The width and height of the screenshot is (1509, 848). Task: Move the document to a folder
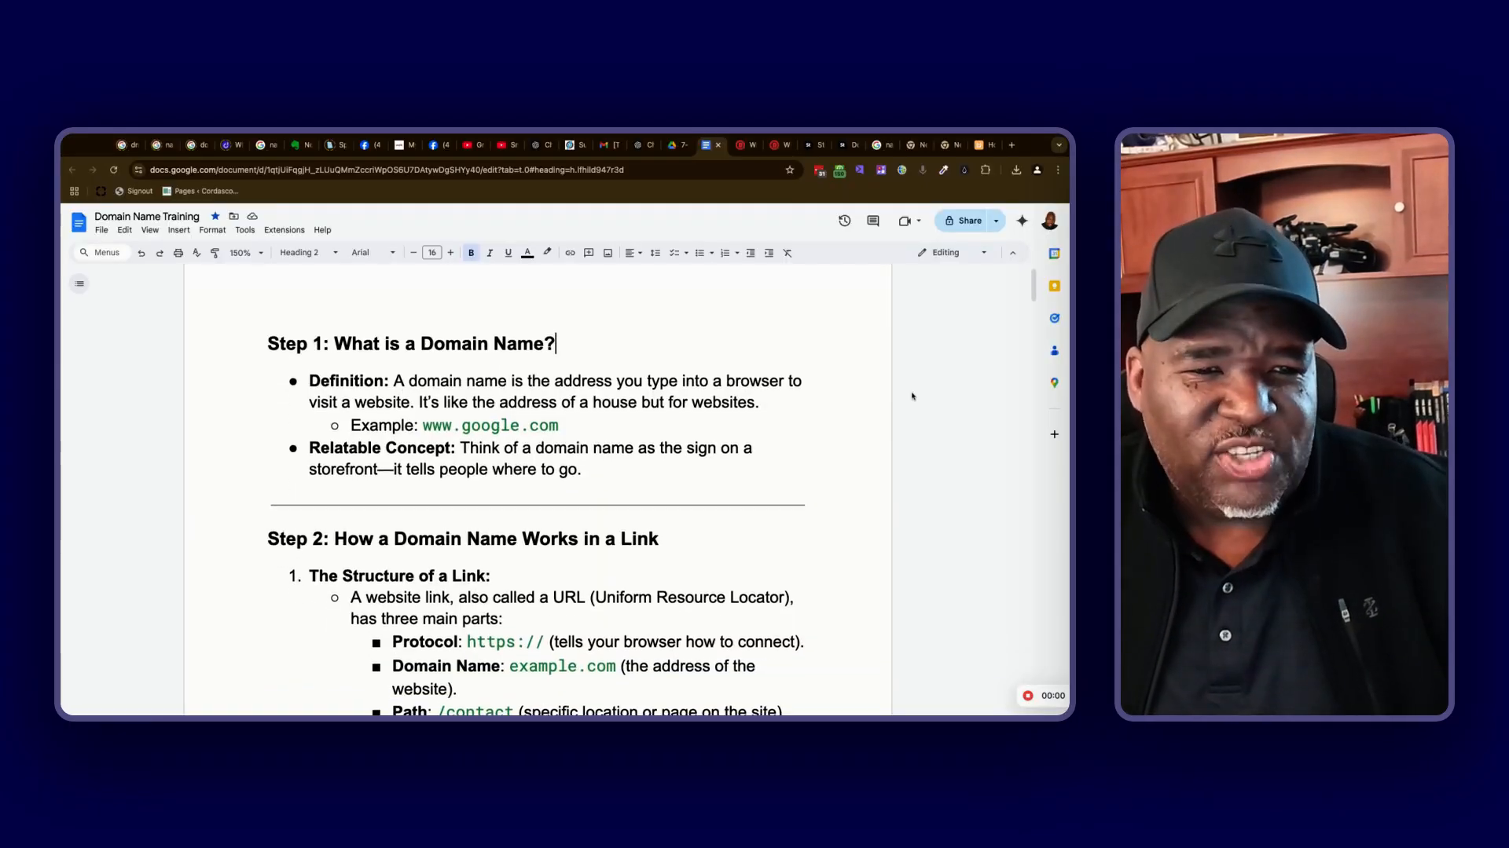pyautogui.click(x=233, y=216)
